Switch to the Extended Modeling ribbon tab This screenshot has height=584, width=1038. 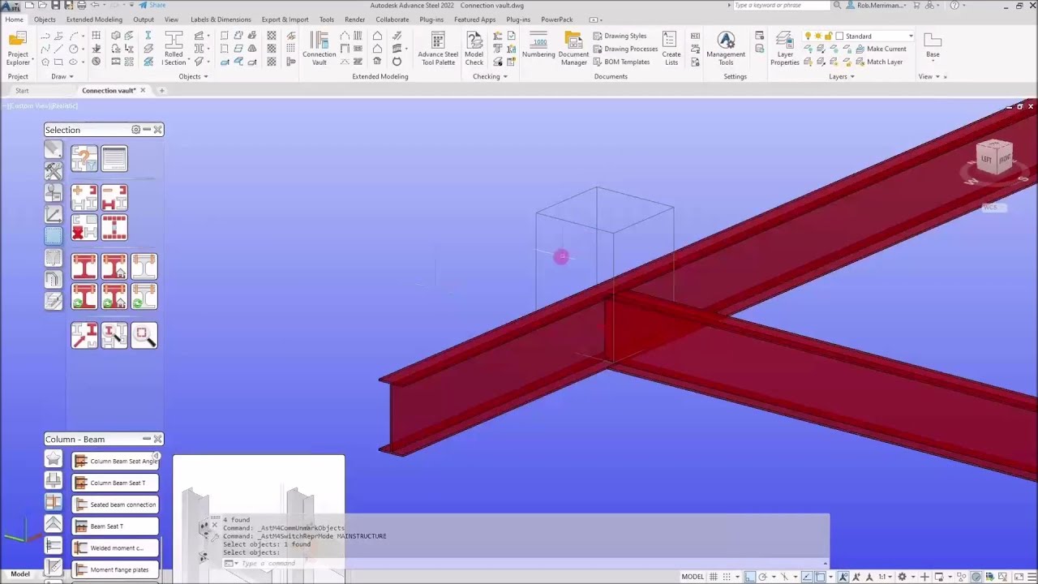coord(94,19)
